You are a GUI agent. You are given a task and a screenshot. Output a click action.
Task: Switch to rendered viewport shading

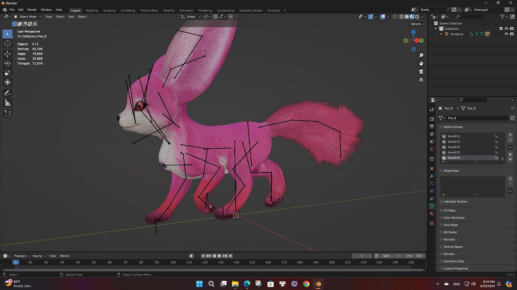[x=417, y=17]
